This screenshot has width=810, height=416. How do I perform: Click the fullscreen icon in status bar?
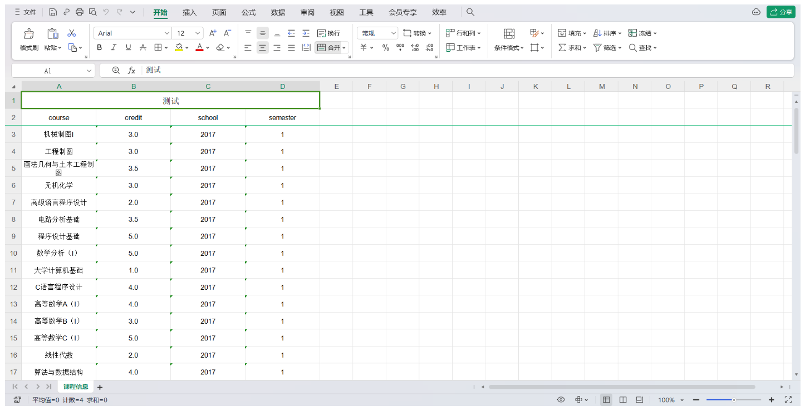[788, 400]
